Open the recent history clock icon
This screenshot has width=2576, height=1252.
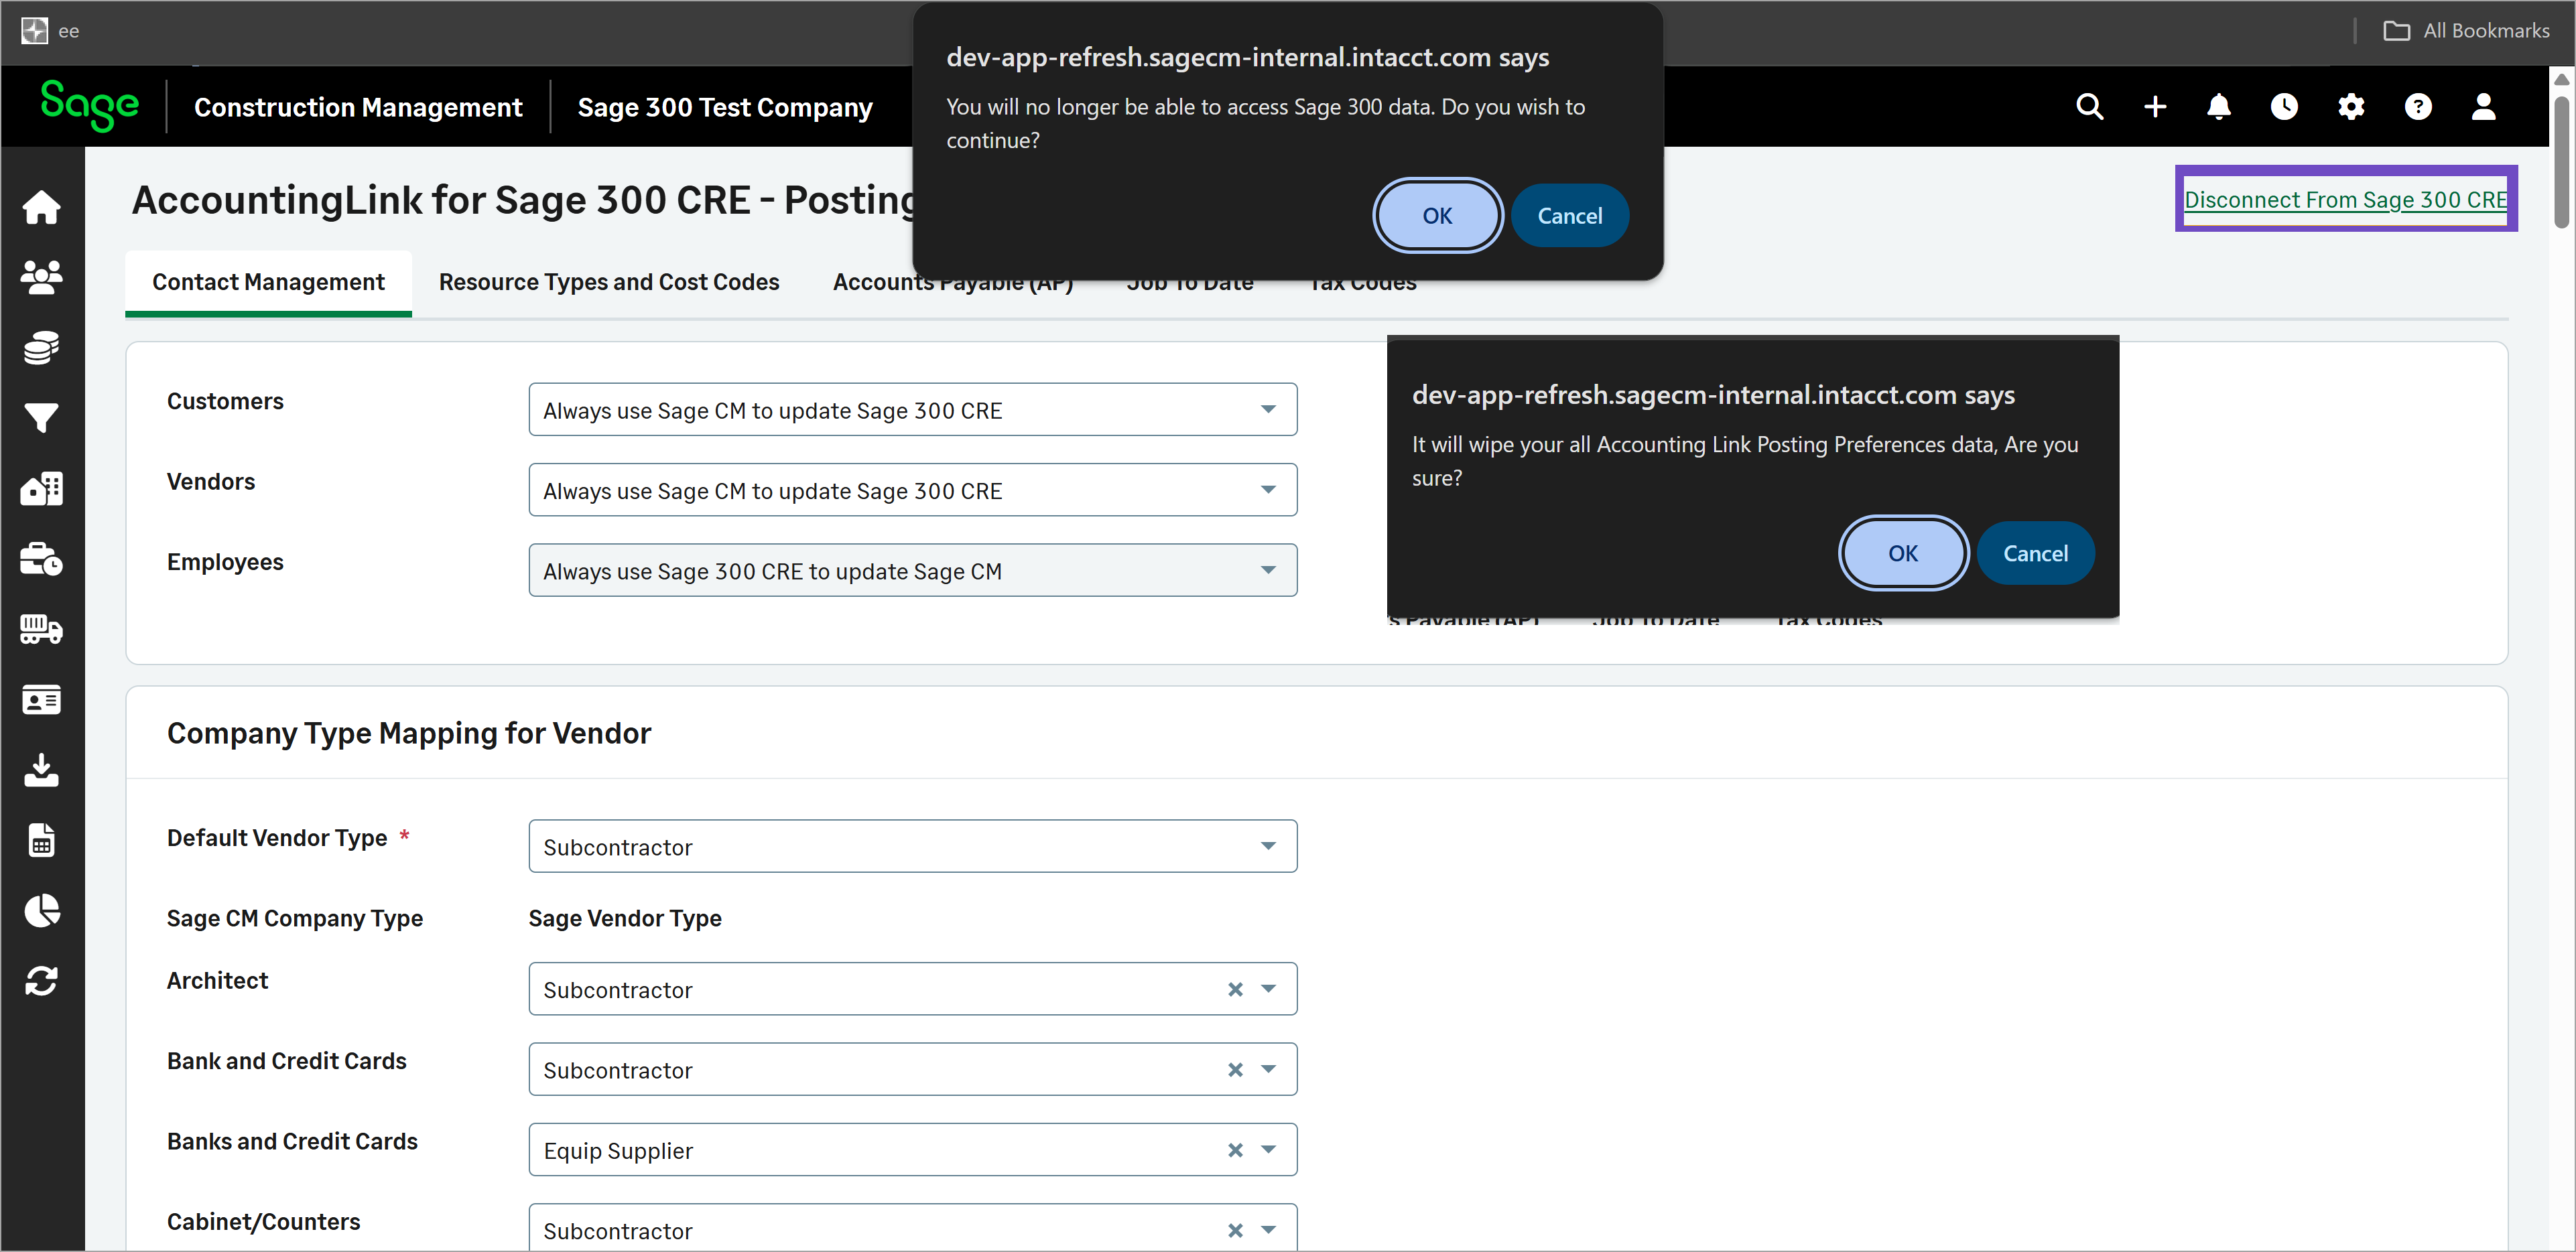coord(2285,106)
